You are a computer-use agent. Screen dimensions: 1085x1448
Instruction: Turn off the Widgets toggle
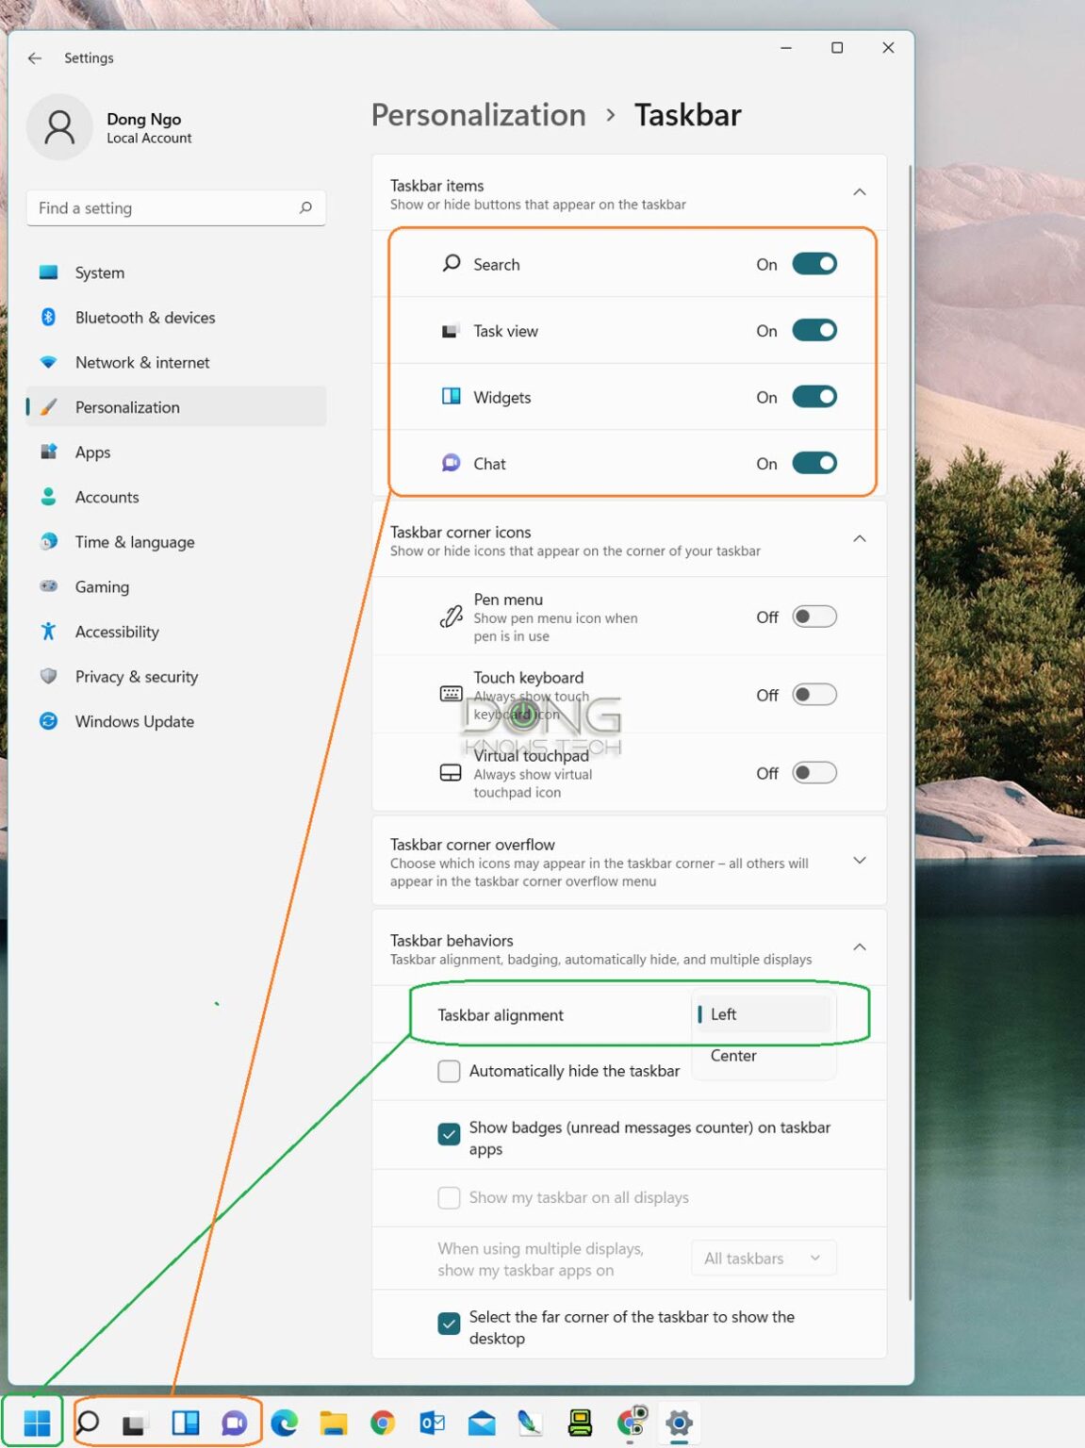(814, 397)
